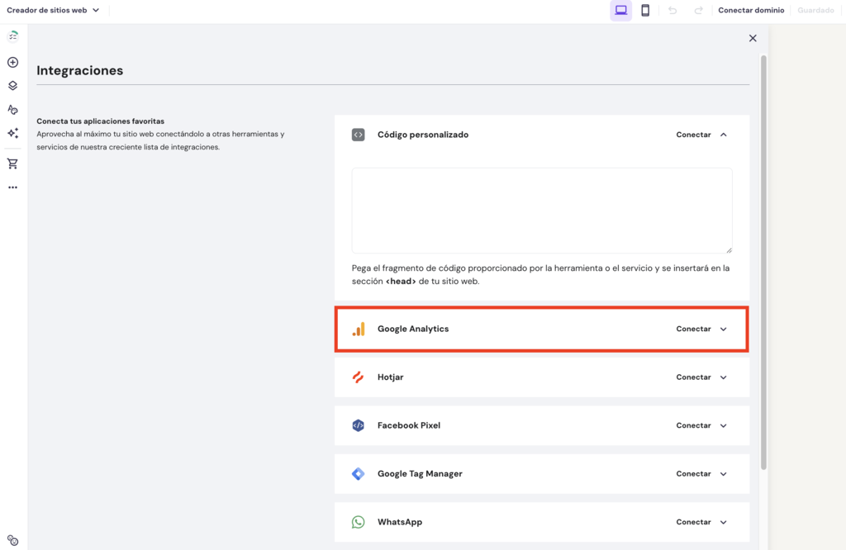Expand the WhatsApp integration section
Screen dimensions: 846x550
(x=723, y=522)
